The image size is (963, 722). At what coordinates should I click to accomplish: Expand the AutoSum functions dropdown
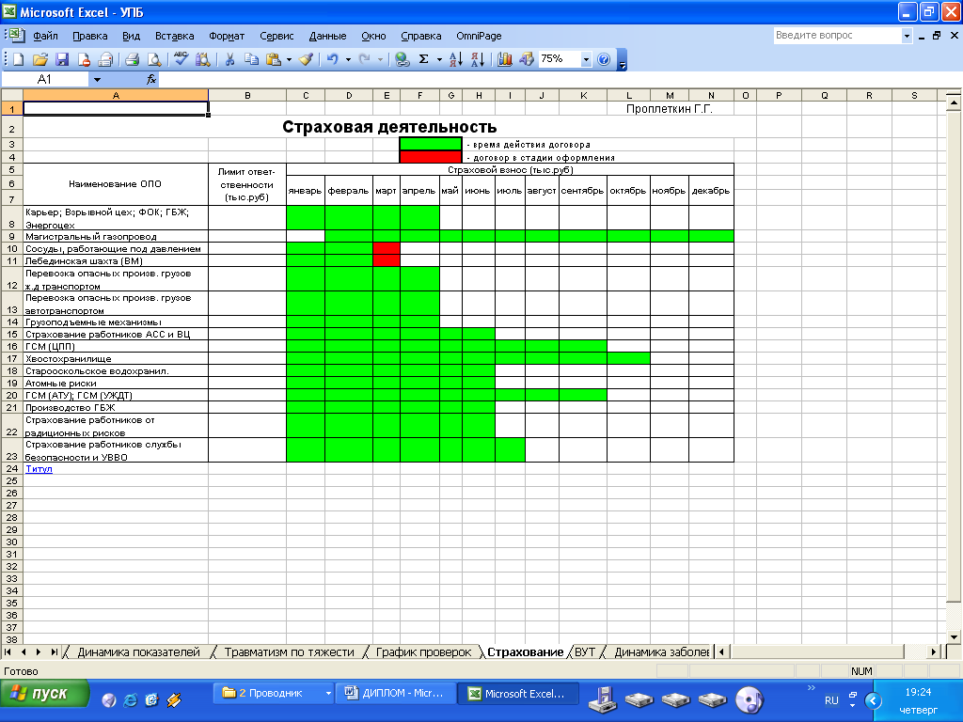439,59
